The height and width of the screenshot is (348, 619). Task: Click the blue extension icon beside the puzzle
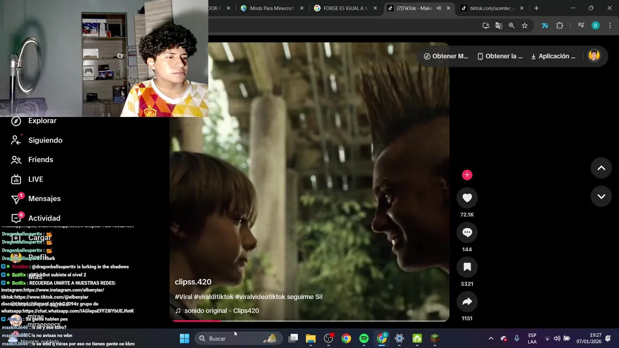click(x=545, y=26)
